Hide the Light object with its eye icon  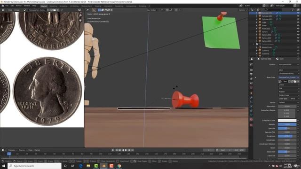coord(298,23)
